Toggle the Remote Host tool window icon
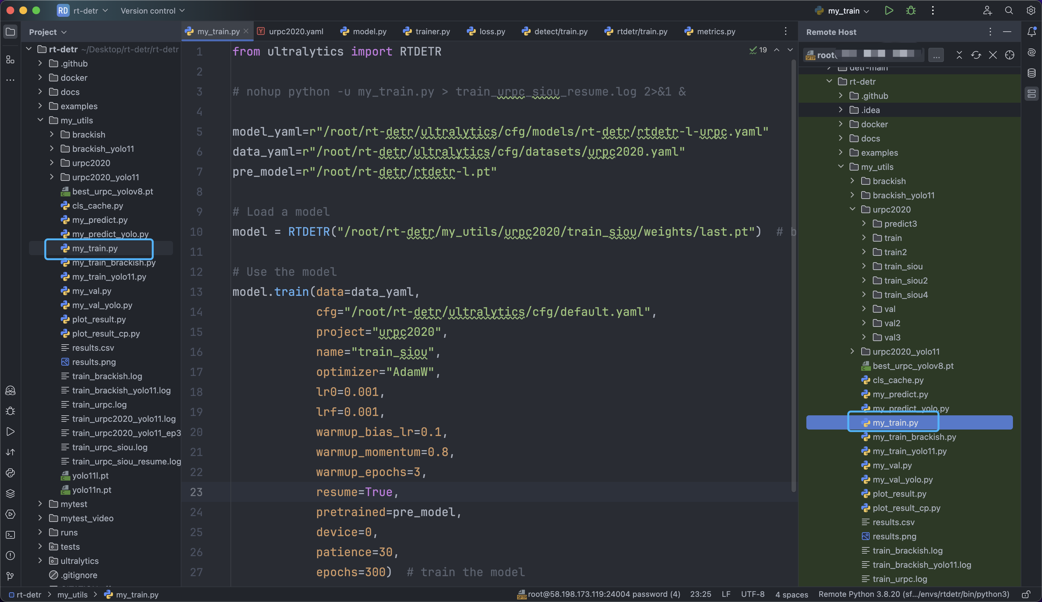This screenshot has width=1042, height=602. (1032, 94)
